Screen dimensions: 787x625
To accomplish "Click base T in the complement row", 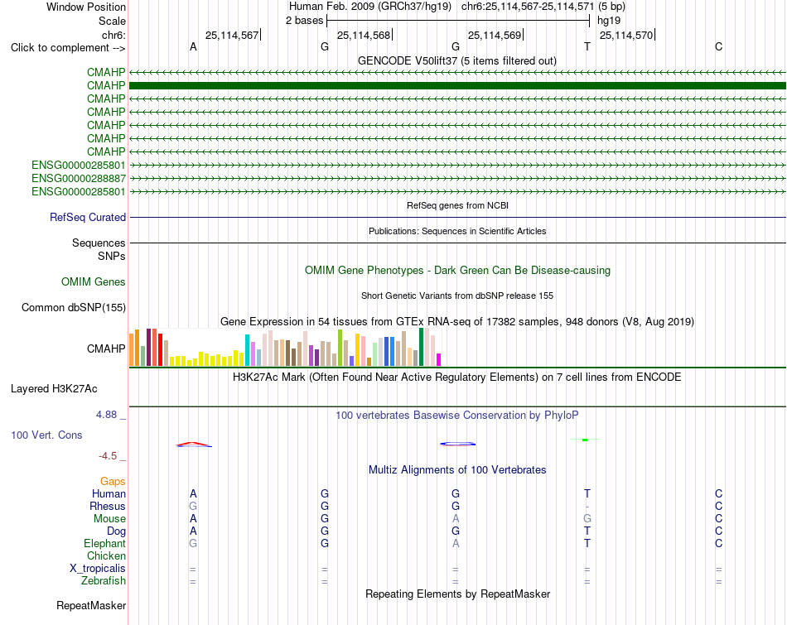I will 587,46.
